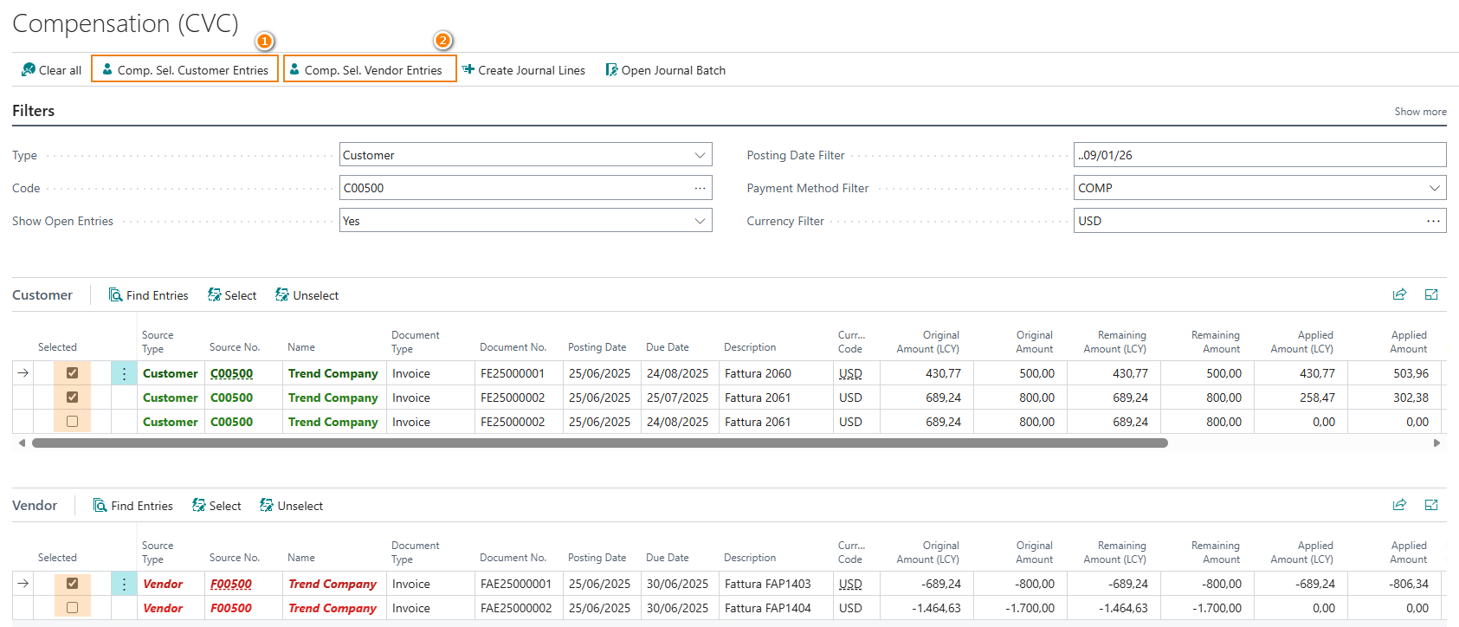Click the Customer grid horizontal scrollbar
The height and width of the screenshot is (627, 1459).
[599, 443]
